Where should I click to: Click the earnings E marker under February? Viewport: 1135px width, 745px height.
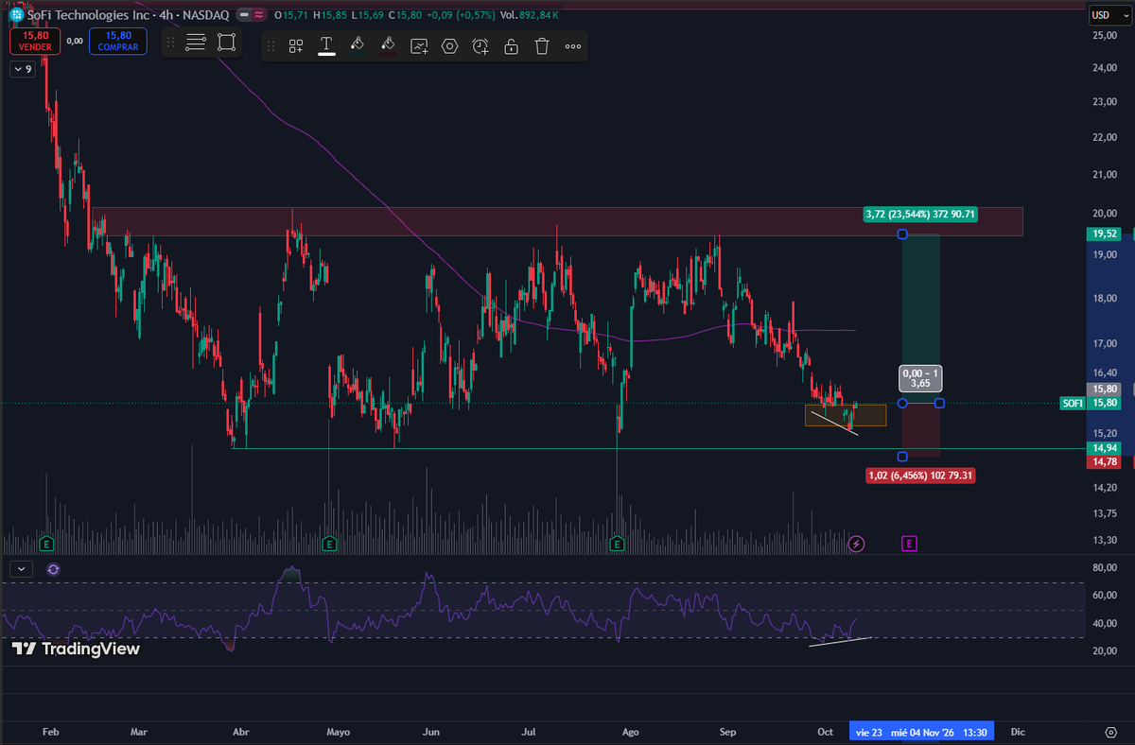[x=44, y=544]
